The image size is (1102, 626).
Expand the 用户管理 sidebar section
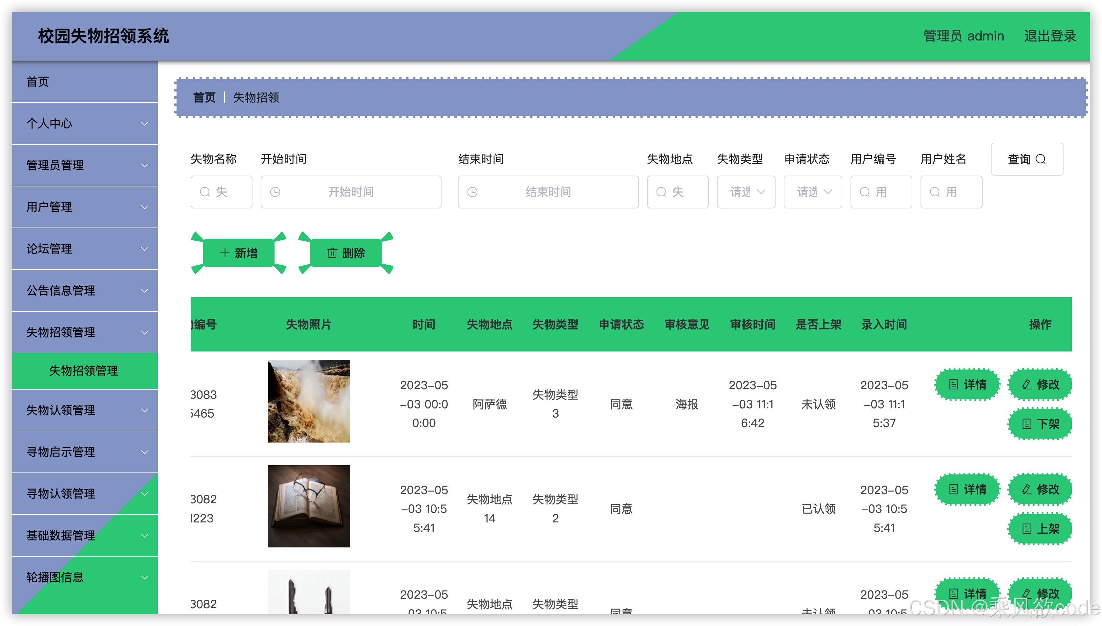point(85,207)
